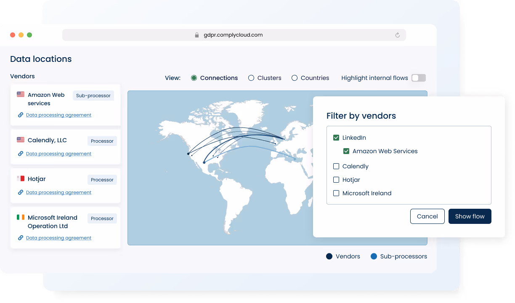Click the 'Calendly, LLC' vendor name

tap(47, 140)
